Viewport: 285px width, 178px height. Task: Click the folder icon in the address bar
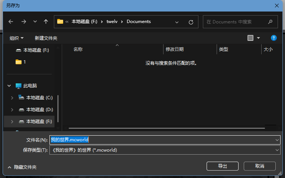60,22
